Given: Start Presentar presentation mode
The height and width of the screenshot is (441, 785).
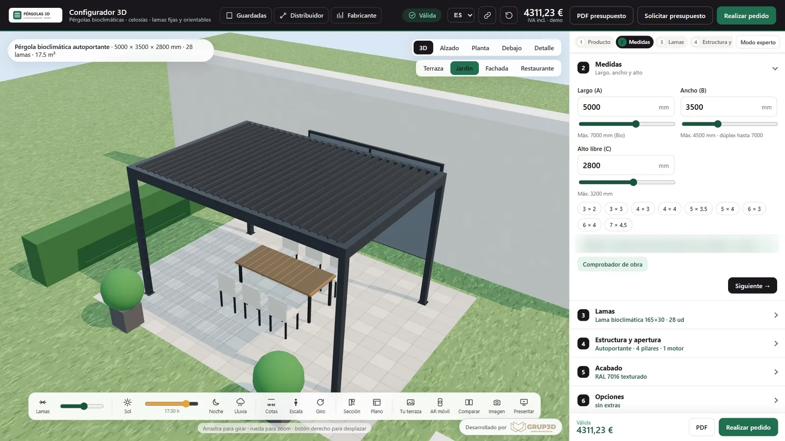Looking at the screenshot, I should (x=523, y=406).
